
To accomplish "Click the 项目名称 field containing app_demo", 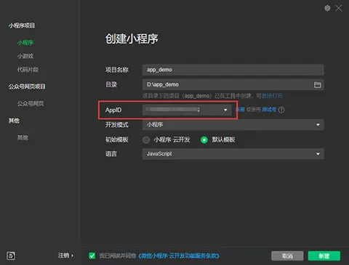I will pos(233,70).
